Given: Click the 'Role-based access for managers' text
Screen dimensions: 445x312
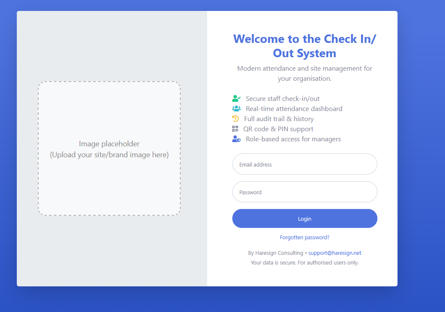Looking at the screenshot, I should coord(293,139).
